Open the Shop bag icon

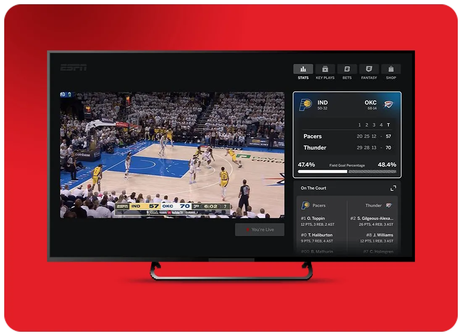[x=391, y=69]
